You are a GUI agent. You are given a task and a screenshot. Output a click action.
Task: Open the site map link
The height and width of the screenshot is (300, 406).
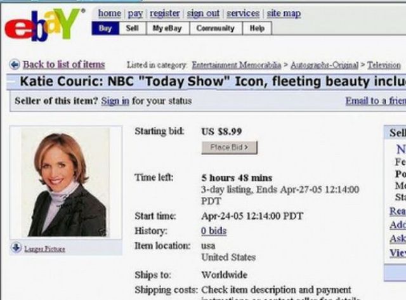284,13
